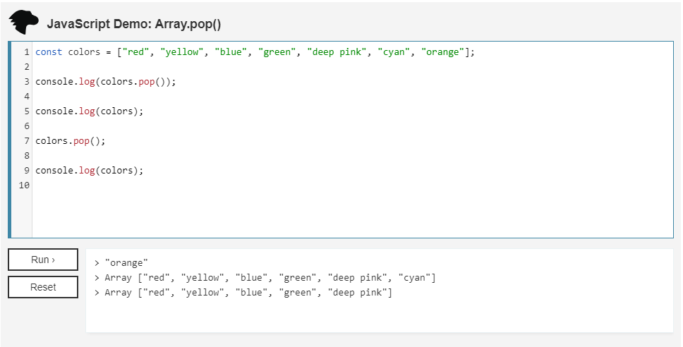Click the Reset button

pos(43,287)
